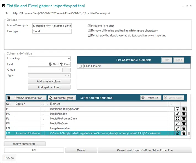196x163 pixels.
Task: Click the application document icon in title bar
Action: [x=4, y=6]
